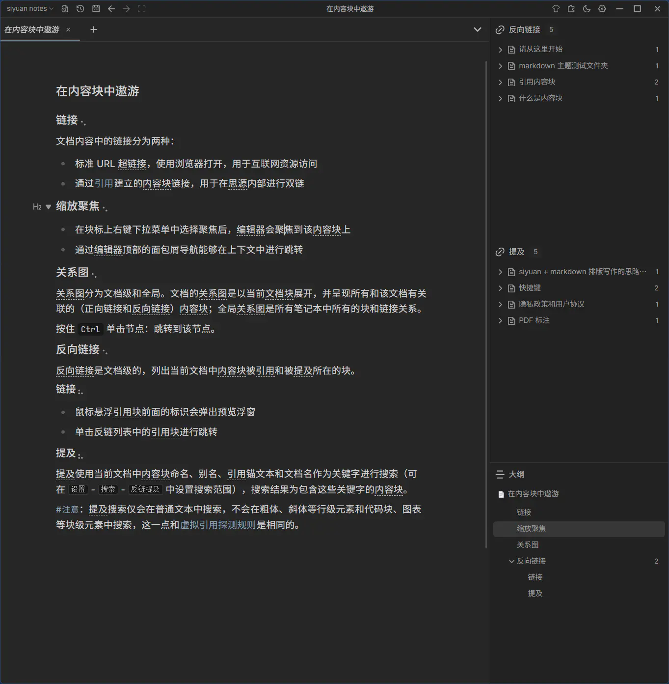Click the 搜索 keyboard label in the 提及 paragraph

coord(108,489)
